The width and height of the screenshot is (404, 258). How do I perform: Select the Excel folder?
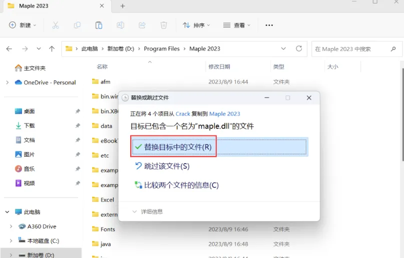(x=103, y=199)
